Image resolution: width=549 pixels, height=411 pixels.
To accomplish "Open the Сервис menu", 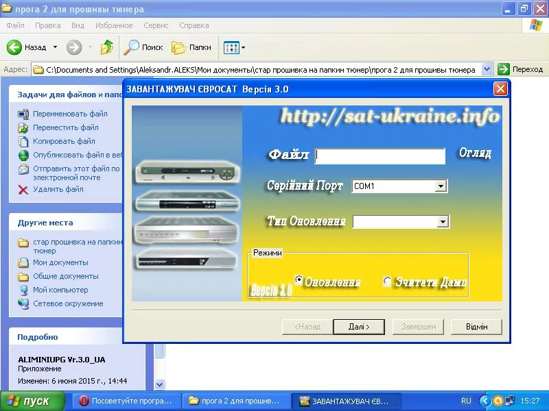I will 156,25.
